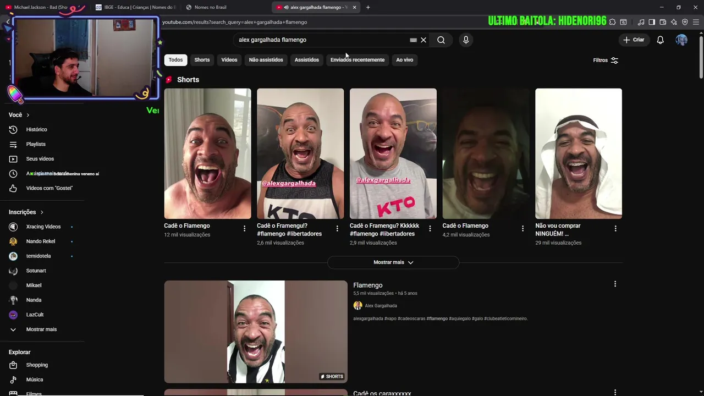704x396 pixels.
Task: Open Xracing Videos channel subscription
Action: tap(43, 227)
